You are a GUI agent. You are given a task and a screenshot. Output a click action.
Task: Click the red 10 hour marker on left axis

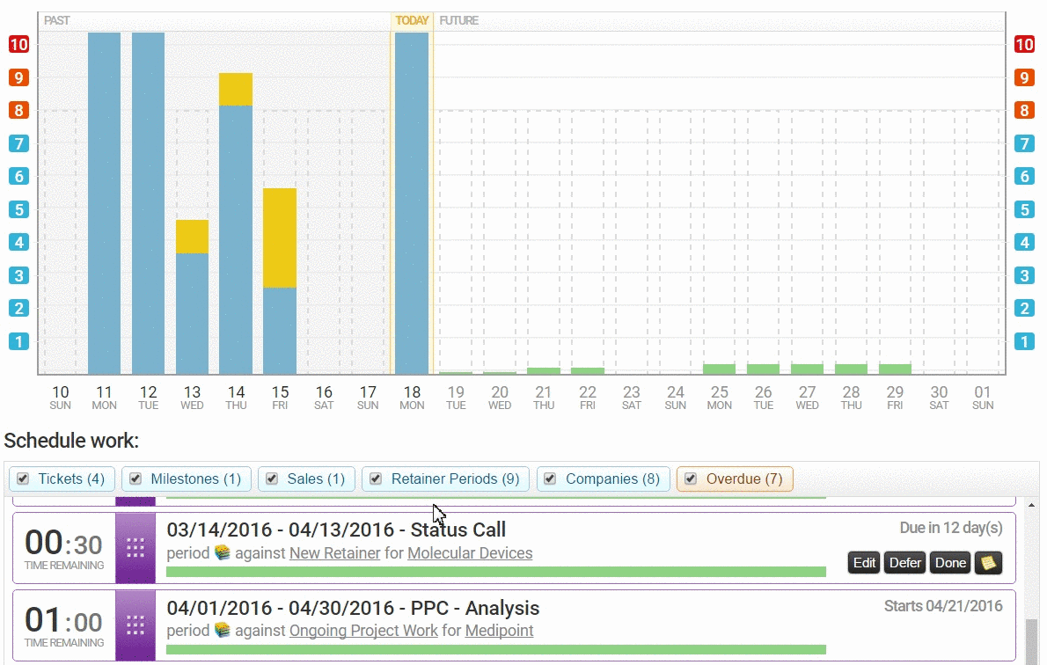(18, 44)
